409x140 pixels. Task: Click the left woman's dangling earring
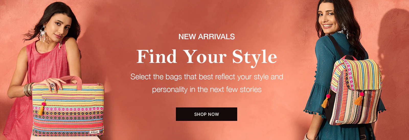[x=43, y=34]
